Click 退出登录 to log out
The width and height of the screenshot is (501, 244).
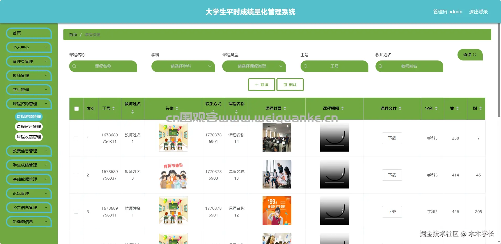(478, 12)
